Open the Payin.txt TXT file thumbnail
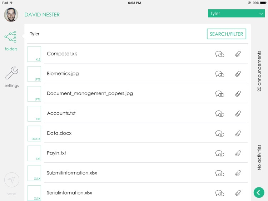The height and width of the screenshot is (201, 268). click(34, 153)
